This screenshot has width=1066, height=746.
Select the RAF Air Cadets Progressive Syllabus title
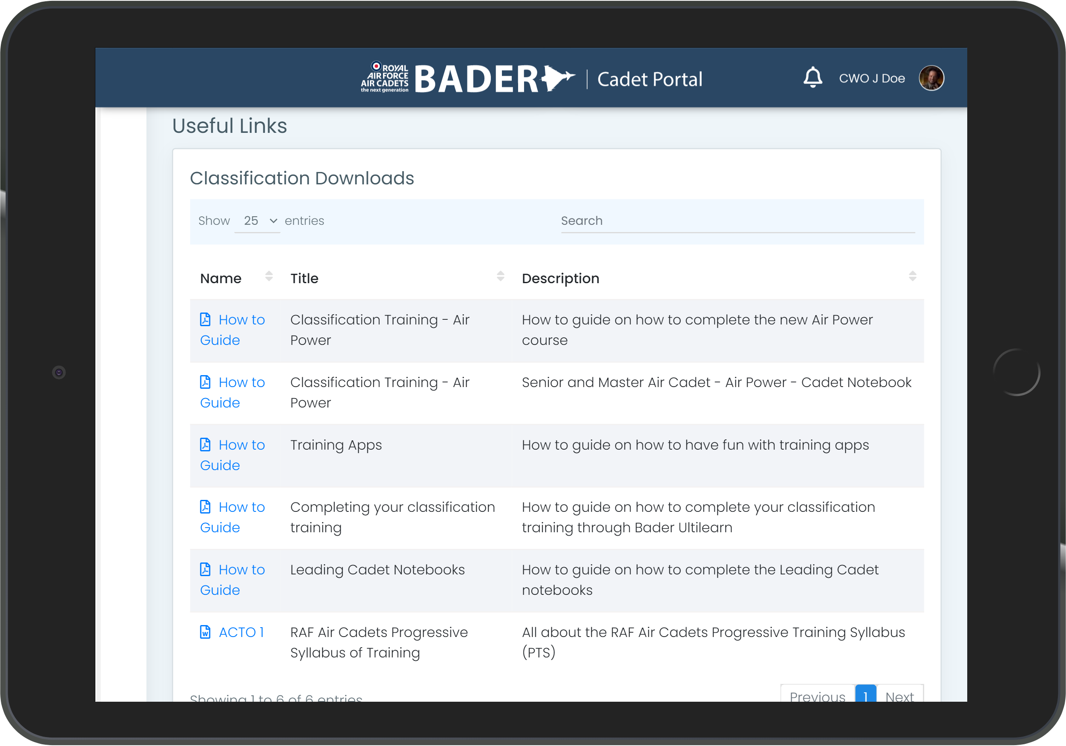tap(379, 643)
